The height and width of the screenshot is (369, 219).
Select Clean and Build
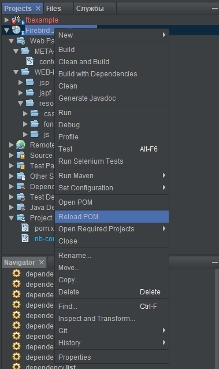click(x=112, y=62)
